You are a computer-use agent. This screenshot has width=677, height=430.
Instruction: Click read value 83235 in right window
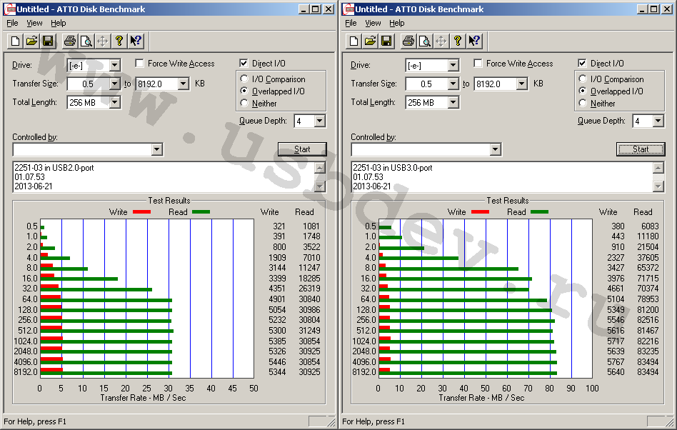click(x=648, y=351)
